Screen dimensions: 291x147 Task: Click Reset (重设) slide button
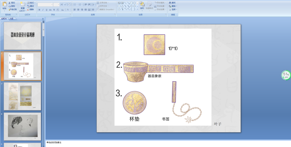[30, 6]
